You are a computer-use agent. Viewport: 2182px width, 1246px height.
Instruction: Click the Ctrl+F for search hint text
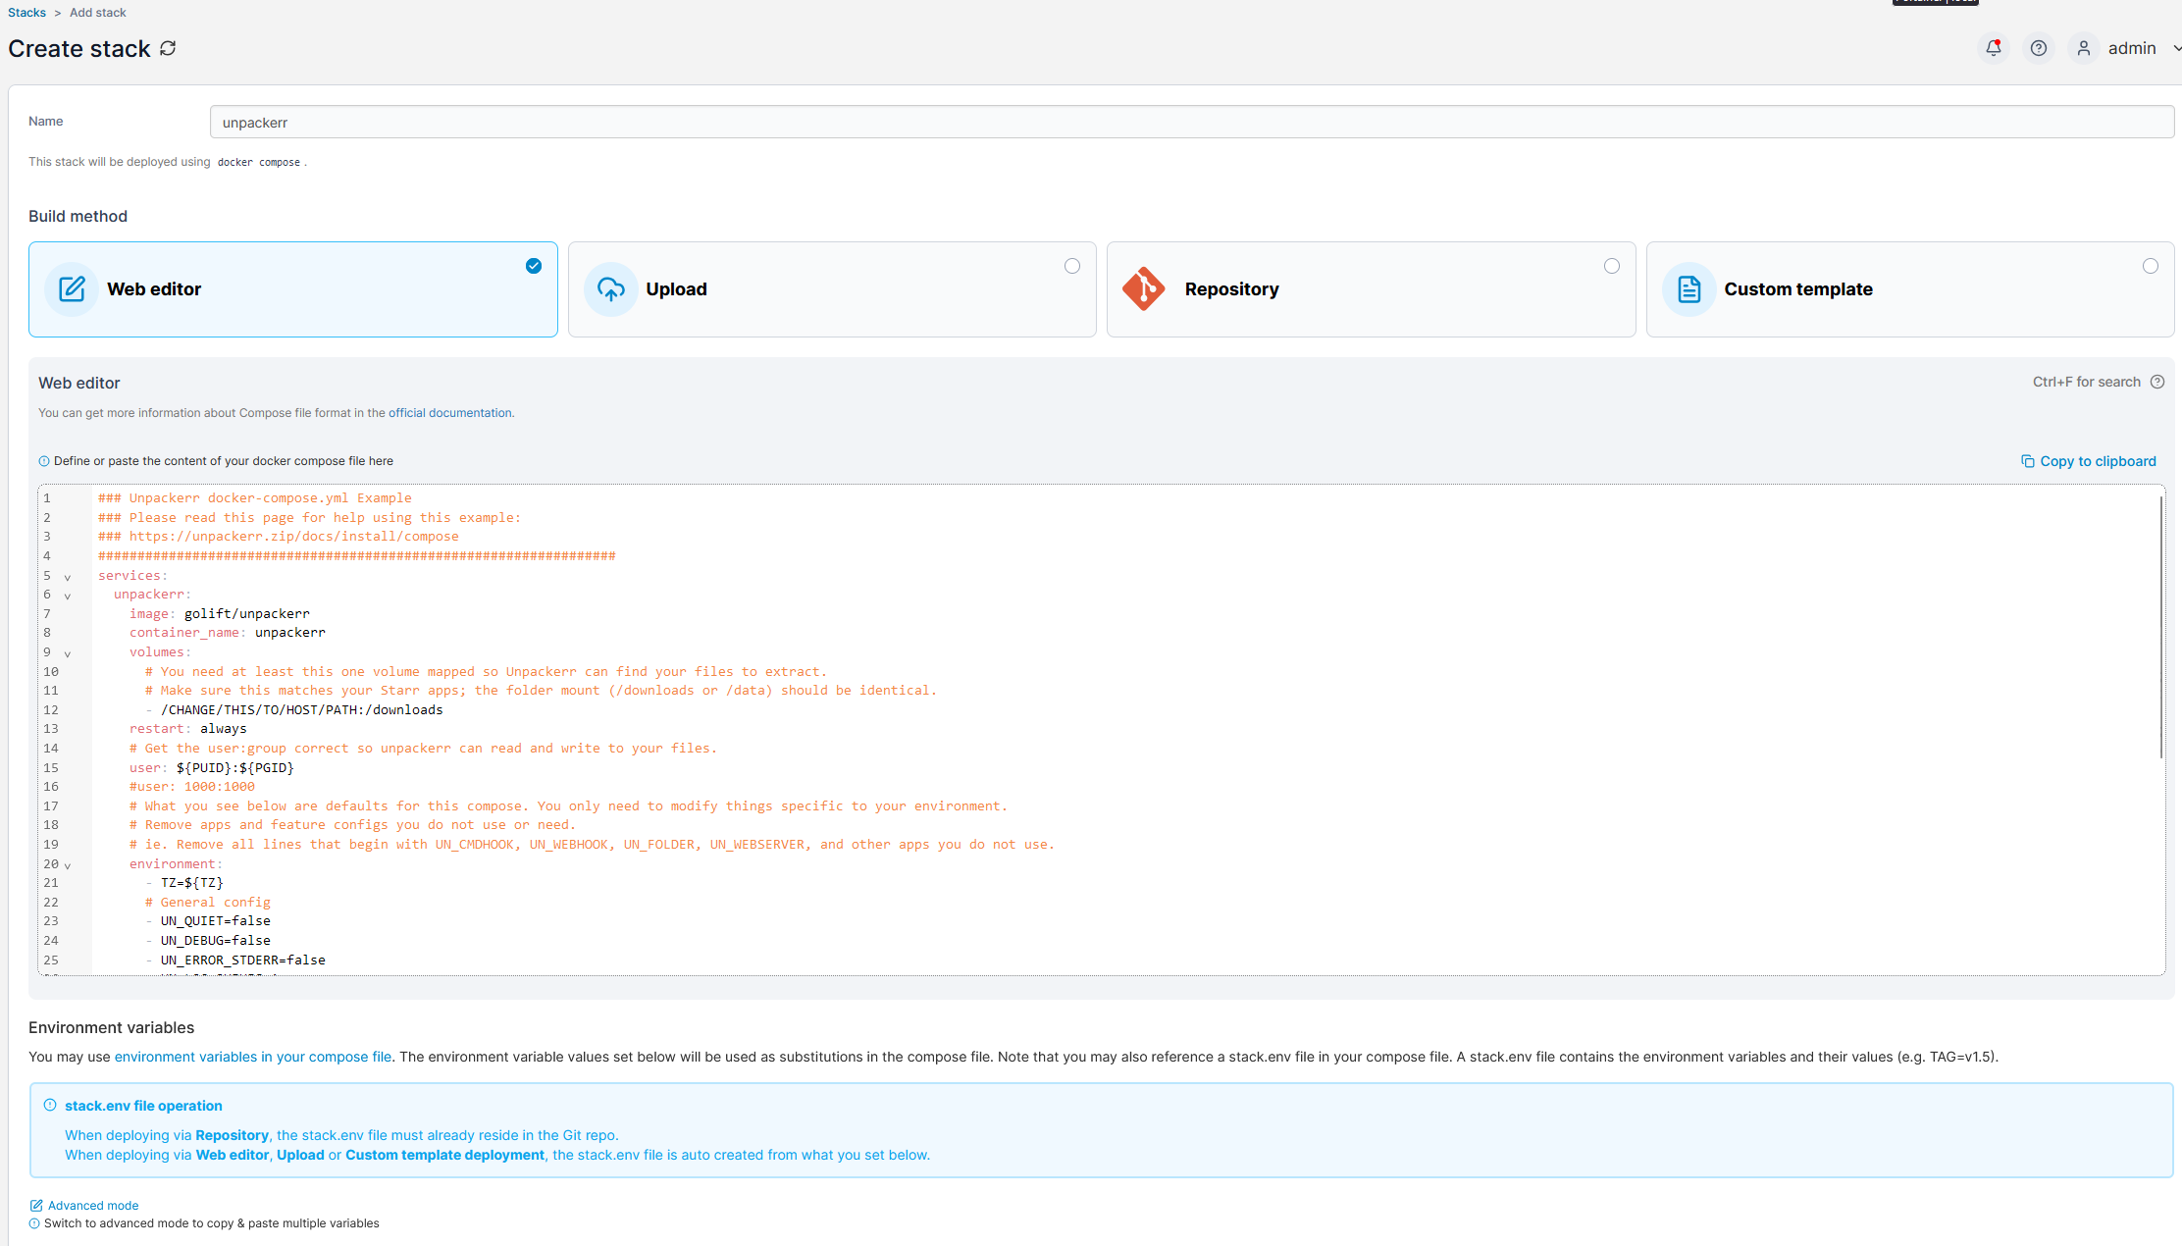2086,382
